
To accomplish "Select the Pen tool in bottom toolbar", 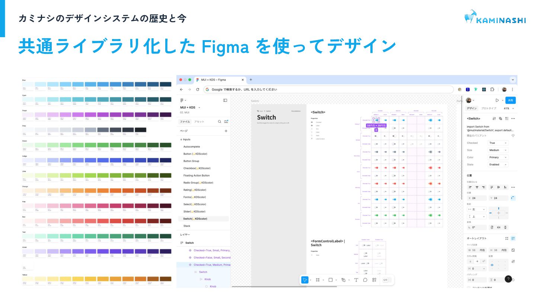I will point(343,280).
